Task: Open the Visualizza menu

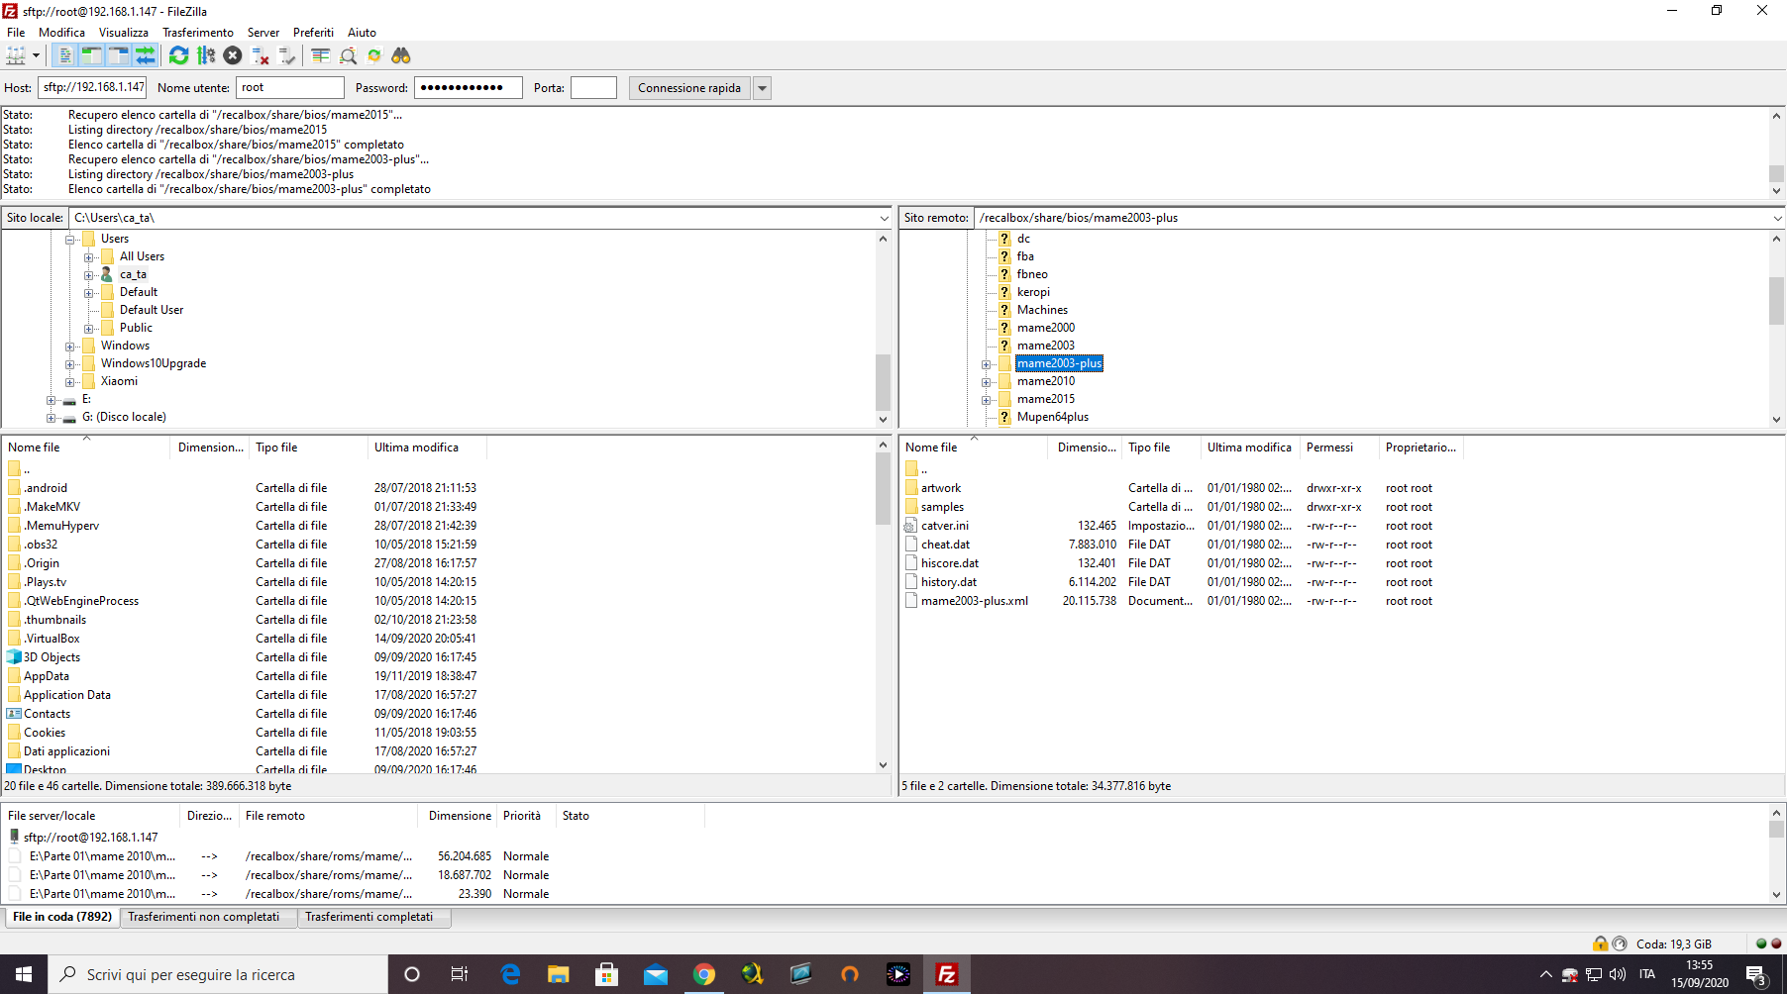Action: 124,32
